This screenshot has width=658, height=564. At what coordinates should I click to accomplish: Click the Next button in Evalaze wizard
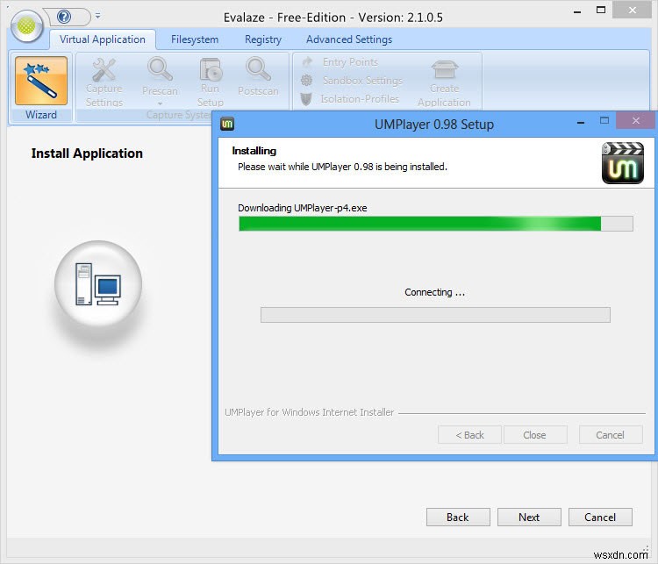pos(529,517)
